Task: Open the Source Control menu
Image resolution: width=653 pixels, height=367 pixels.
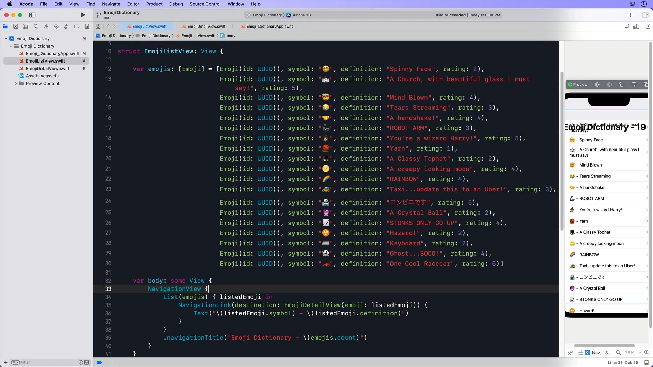Action: 205,4
